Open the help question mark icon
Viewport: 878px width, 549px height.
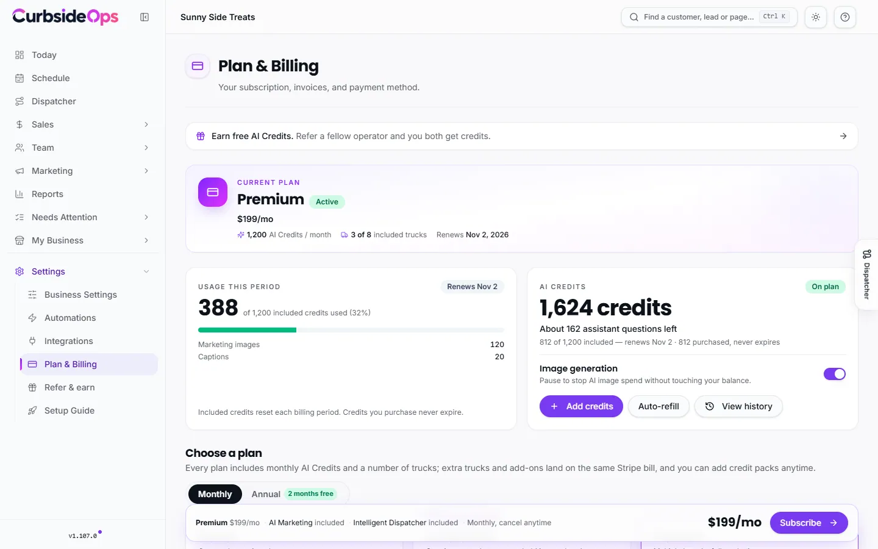coord(845,17)
